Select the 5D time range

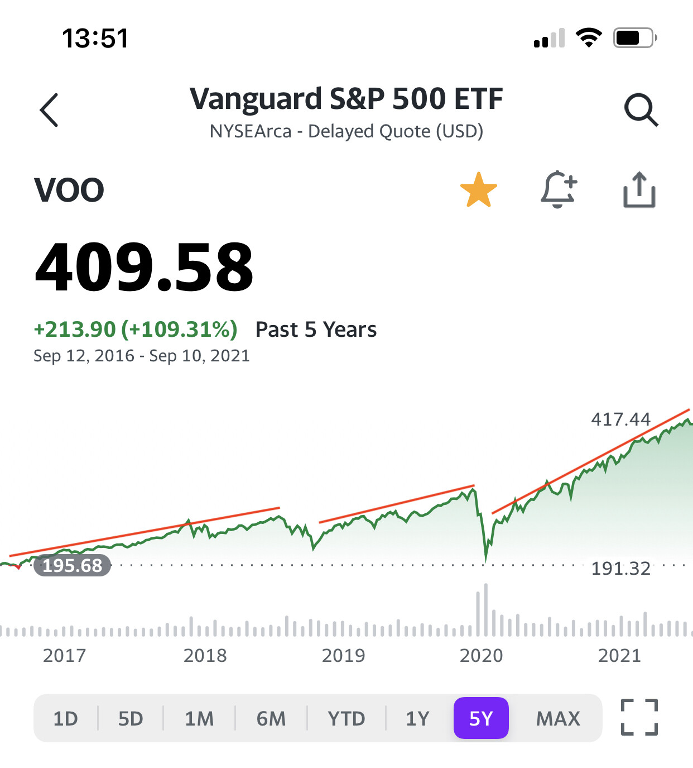(131, 718)
